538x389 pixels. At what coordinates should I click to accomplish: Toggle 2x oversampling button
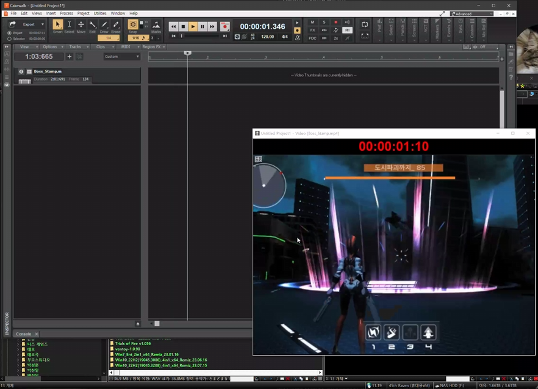point(335,38)
